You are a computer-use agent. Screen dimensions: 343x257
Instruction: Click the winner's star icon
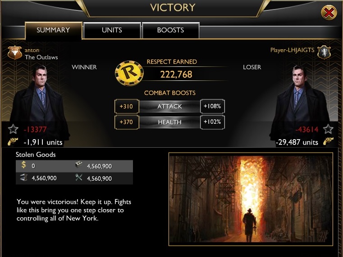click(x=13, y=129)
